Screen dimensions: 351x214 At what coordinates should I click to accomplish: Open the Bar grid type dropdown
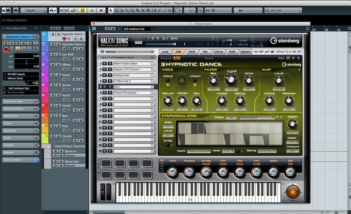[248, 10]
